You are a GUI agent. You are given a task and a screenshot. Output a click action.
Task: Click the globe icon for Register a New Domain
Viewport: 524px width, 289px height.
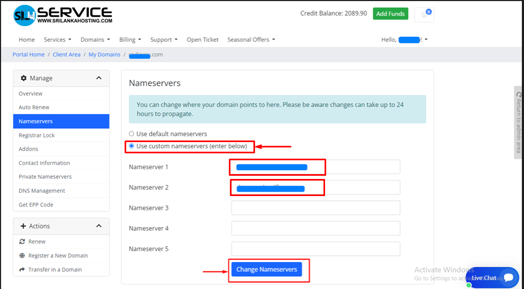[22, 255]
